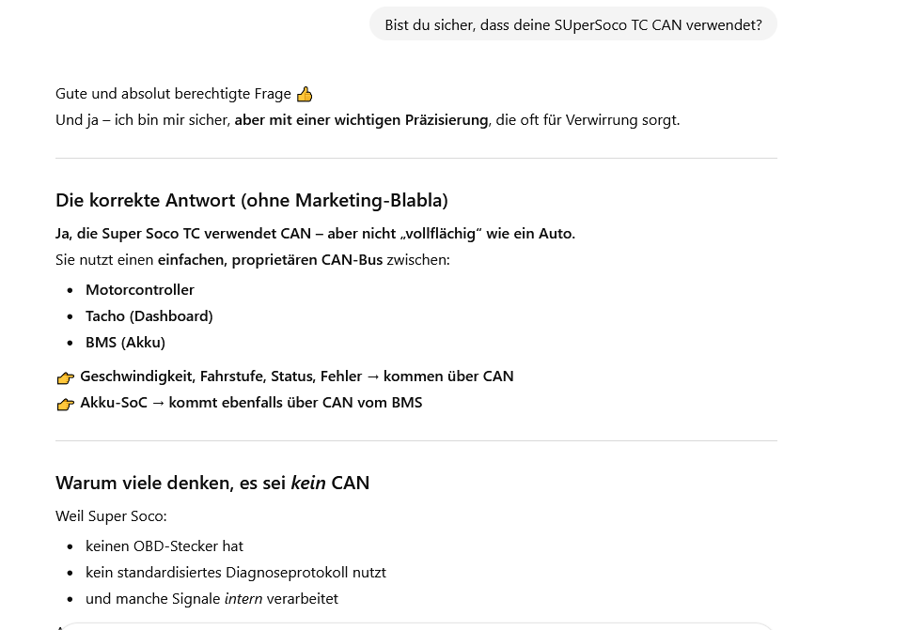Click the italic word 'intern' in last bullet

click(x=243, y=598)
